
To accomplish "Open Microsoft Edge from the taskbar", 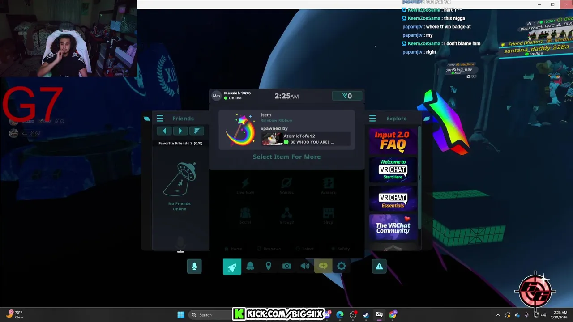I will [x=340, y=315].
